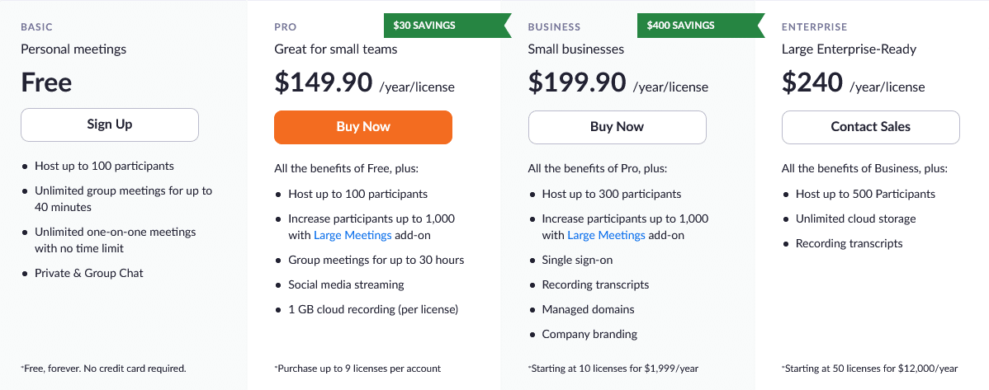Click the Sign Up button for Basic plan
Viewport: 989px width, 390px height.
[110, 125]
